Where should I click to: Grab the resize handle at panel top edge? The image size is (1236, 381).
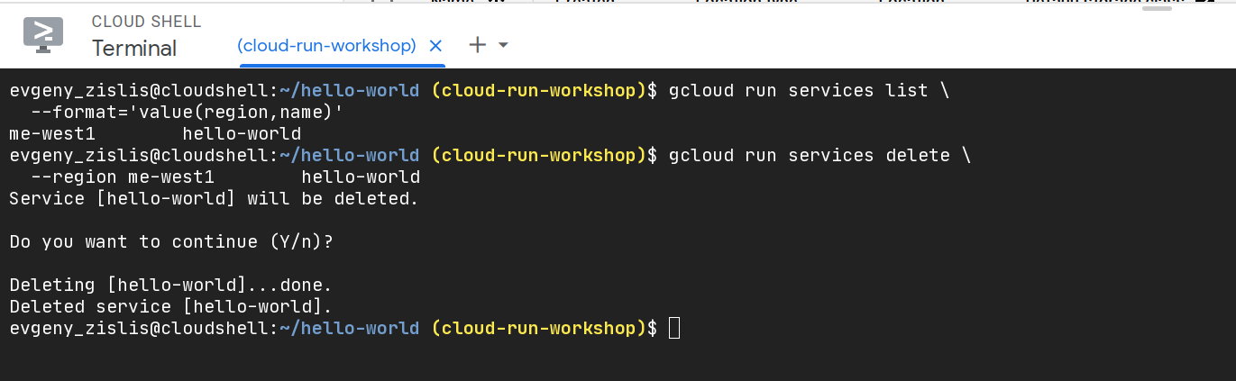(x=1156, y=7)
